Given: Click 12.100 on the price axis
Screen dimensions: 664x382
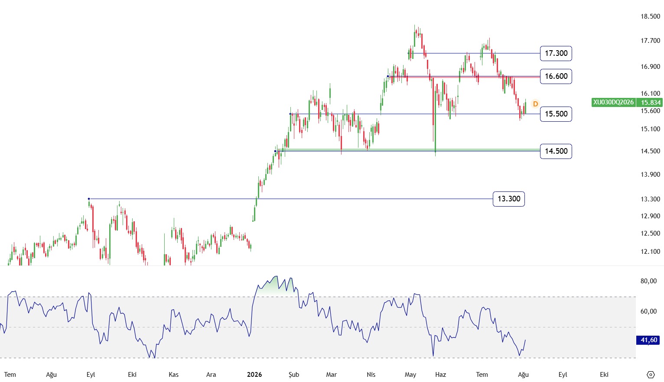Looking at the screenshot, I should 650,252.
